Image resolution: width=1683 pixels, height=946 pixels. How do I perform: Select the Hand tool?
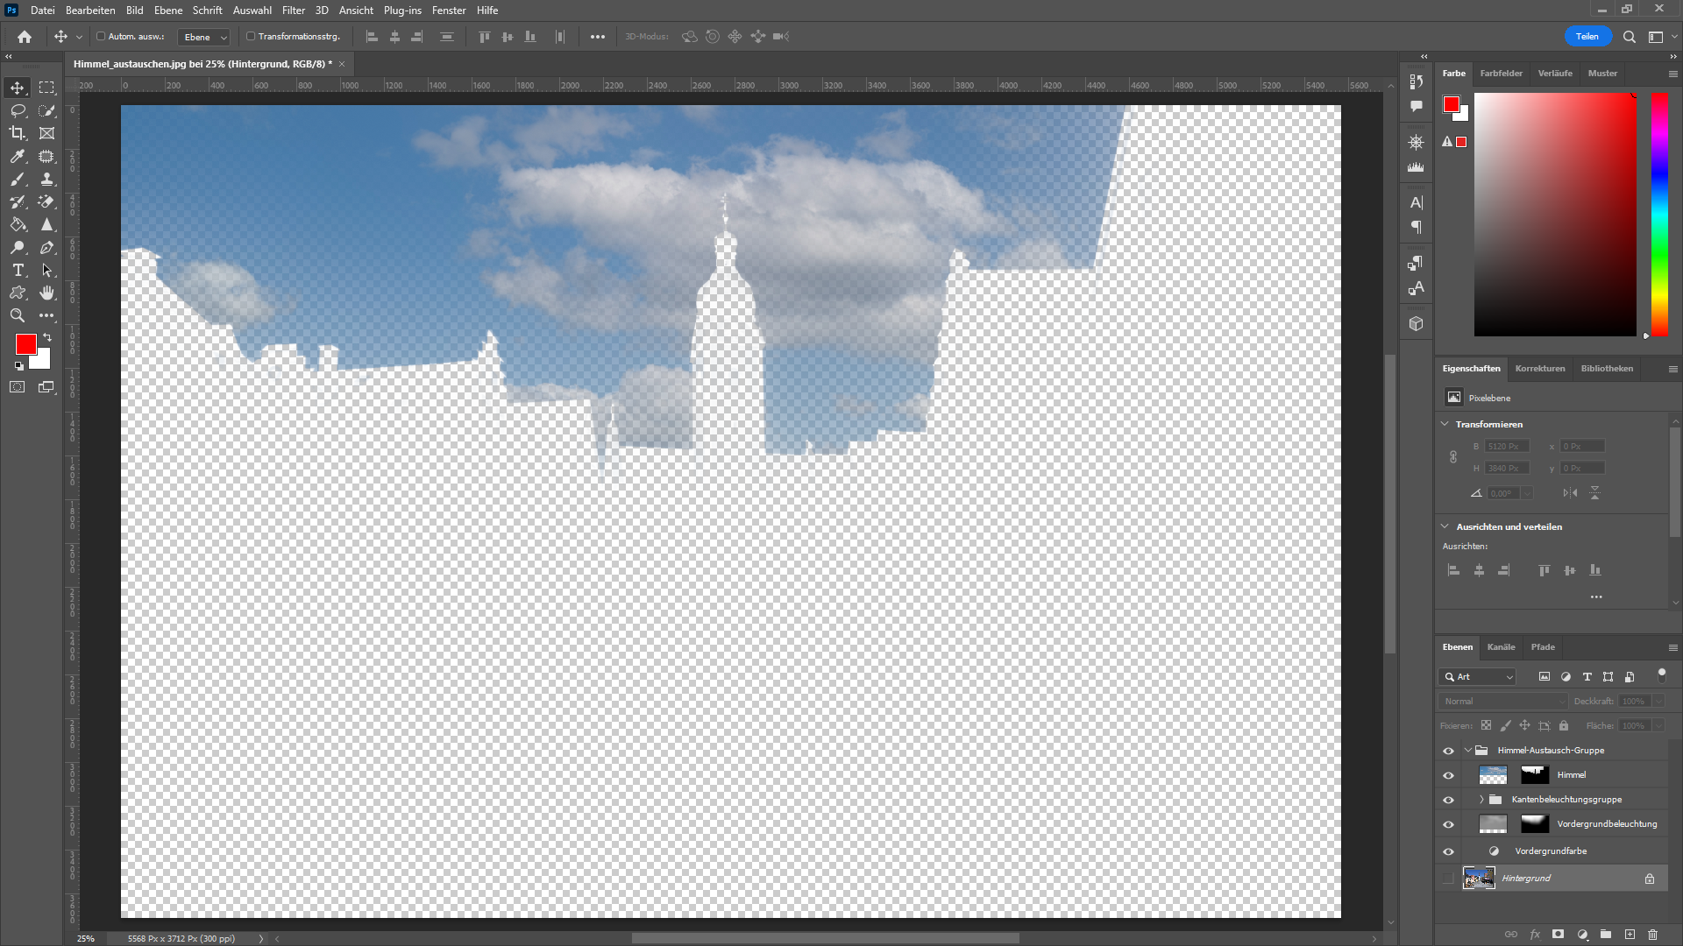click(46, 293)
